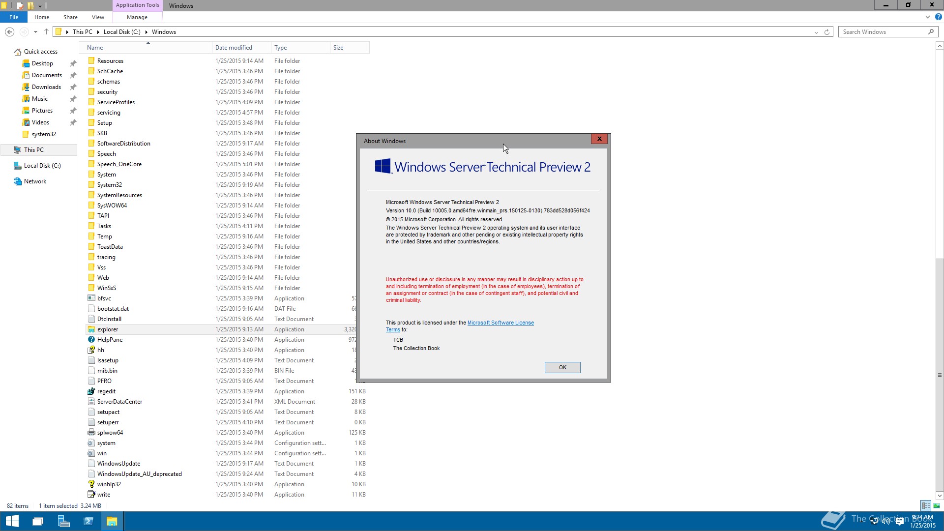Select the HelpPane application icon
944x531 pixels.
coord(91,340)
